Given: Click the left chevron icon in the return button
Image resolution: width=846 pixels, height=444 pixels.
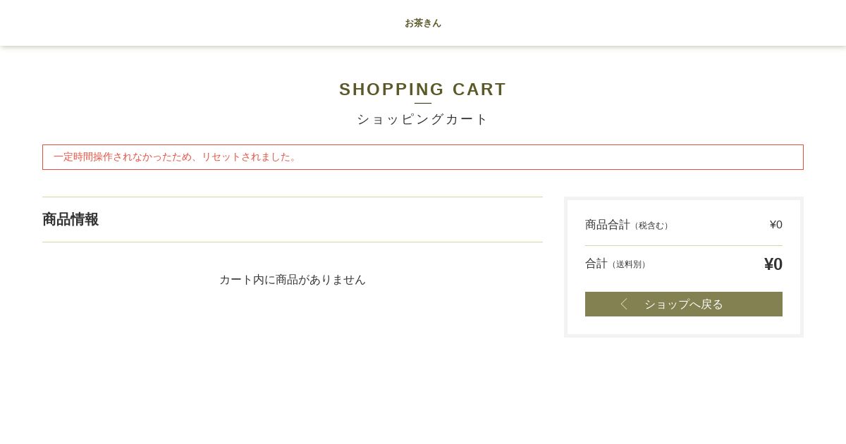Looking at the screenshot, I should [x=624, y=304].
